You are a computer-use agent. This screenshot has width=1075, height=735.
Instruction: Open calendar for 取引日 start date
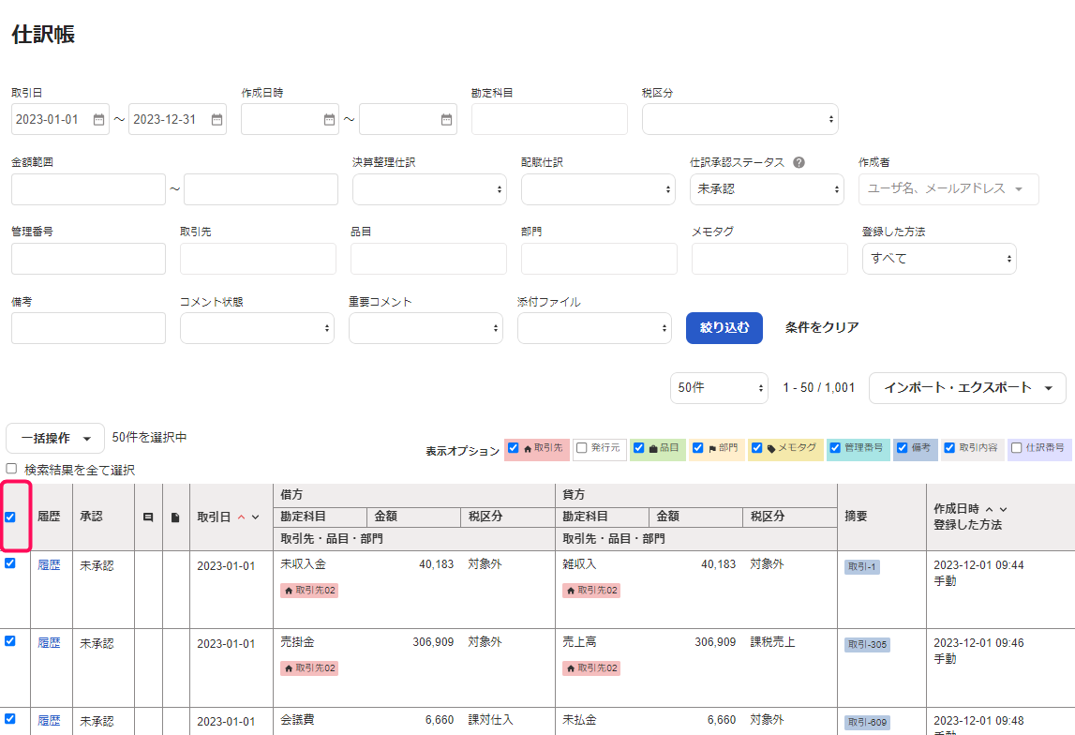pos(98,120)
